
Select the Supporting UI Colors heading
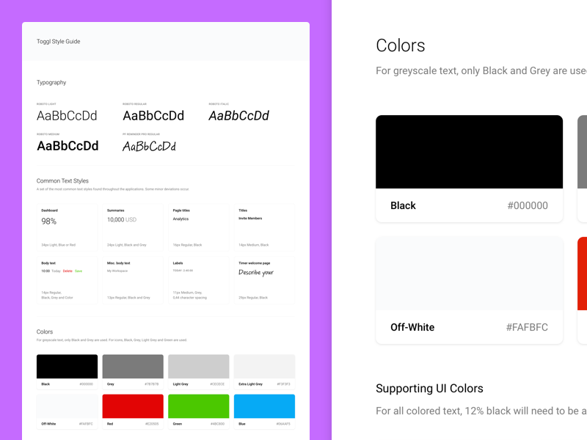click(x=429, y=389)
